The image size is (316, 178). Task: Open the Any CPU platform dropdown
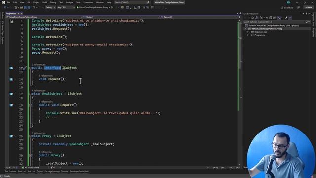(66, 8)
